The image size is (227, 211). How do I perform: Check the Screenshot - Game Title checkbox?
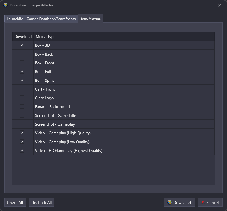click(22, 115)
